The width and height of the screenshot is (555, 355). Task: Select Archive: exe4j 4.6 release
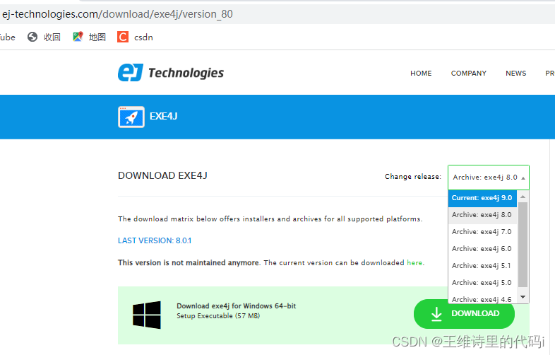coord(482,299)
